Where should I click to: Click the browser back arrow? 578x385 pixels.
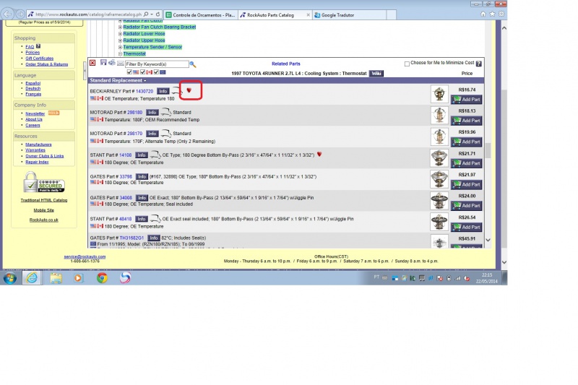point(8,14)
